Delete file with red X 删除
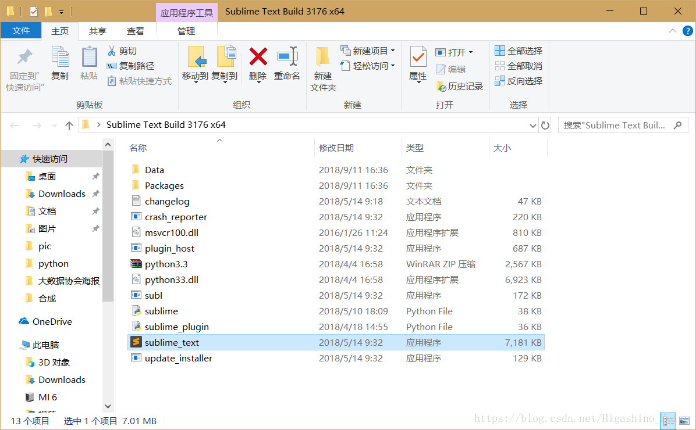Image resolution: width=696 pixels, height=430 pixels. (258, 64)
